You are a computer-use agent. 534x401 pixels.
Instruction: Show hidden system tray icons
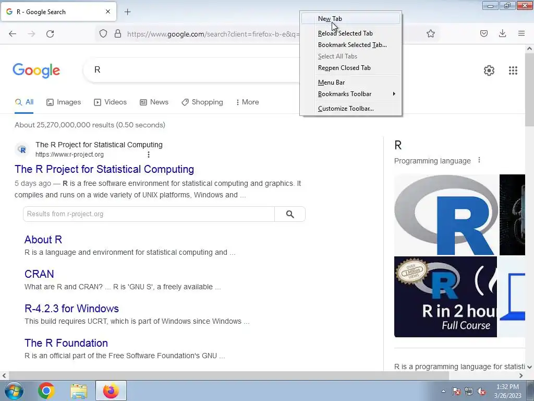point(443,392)
